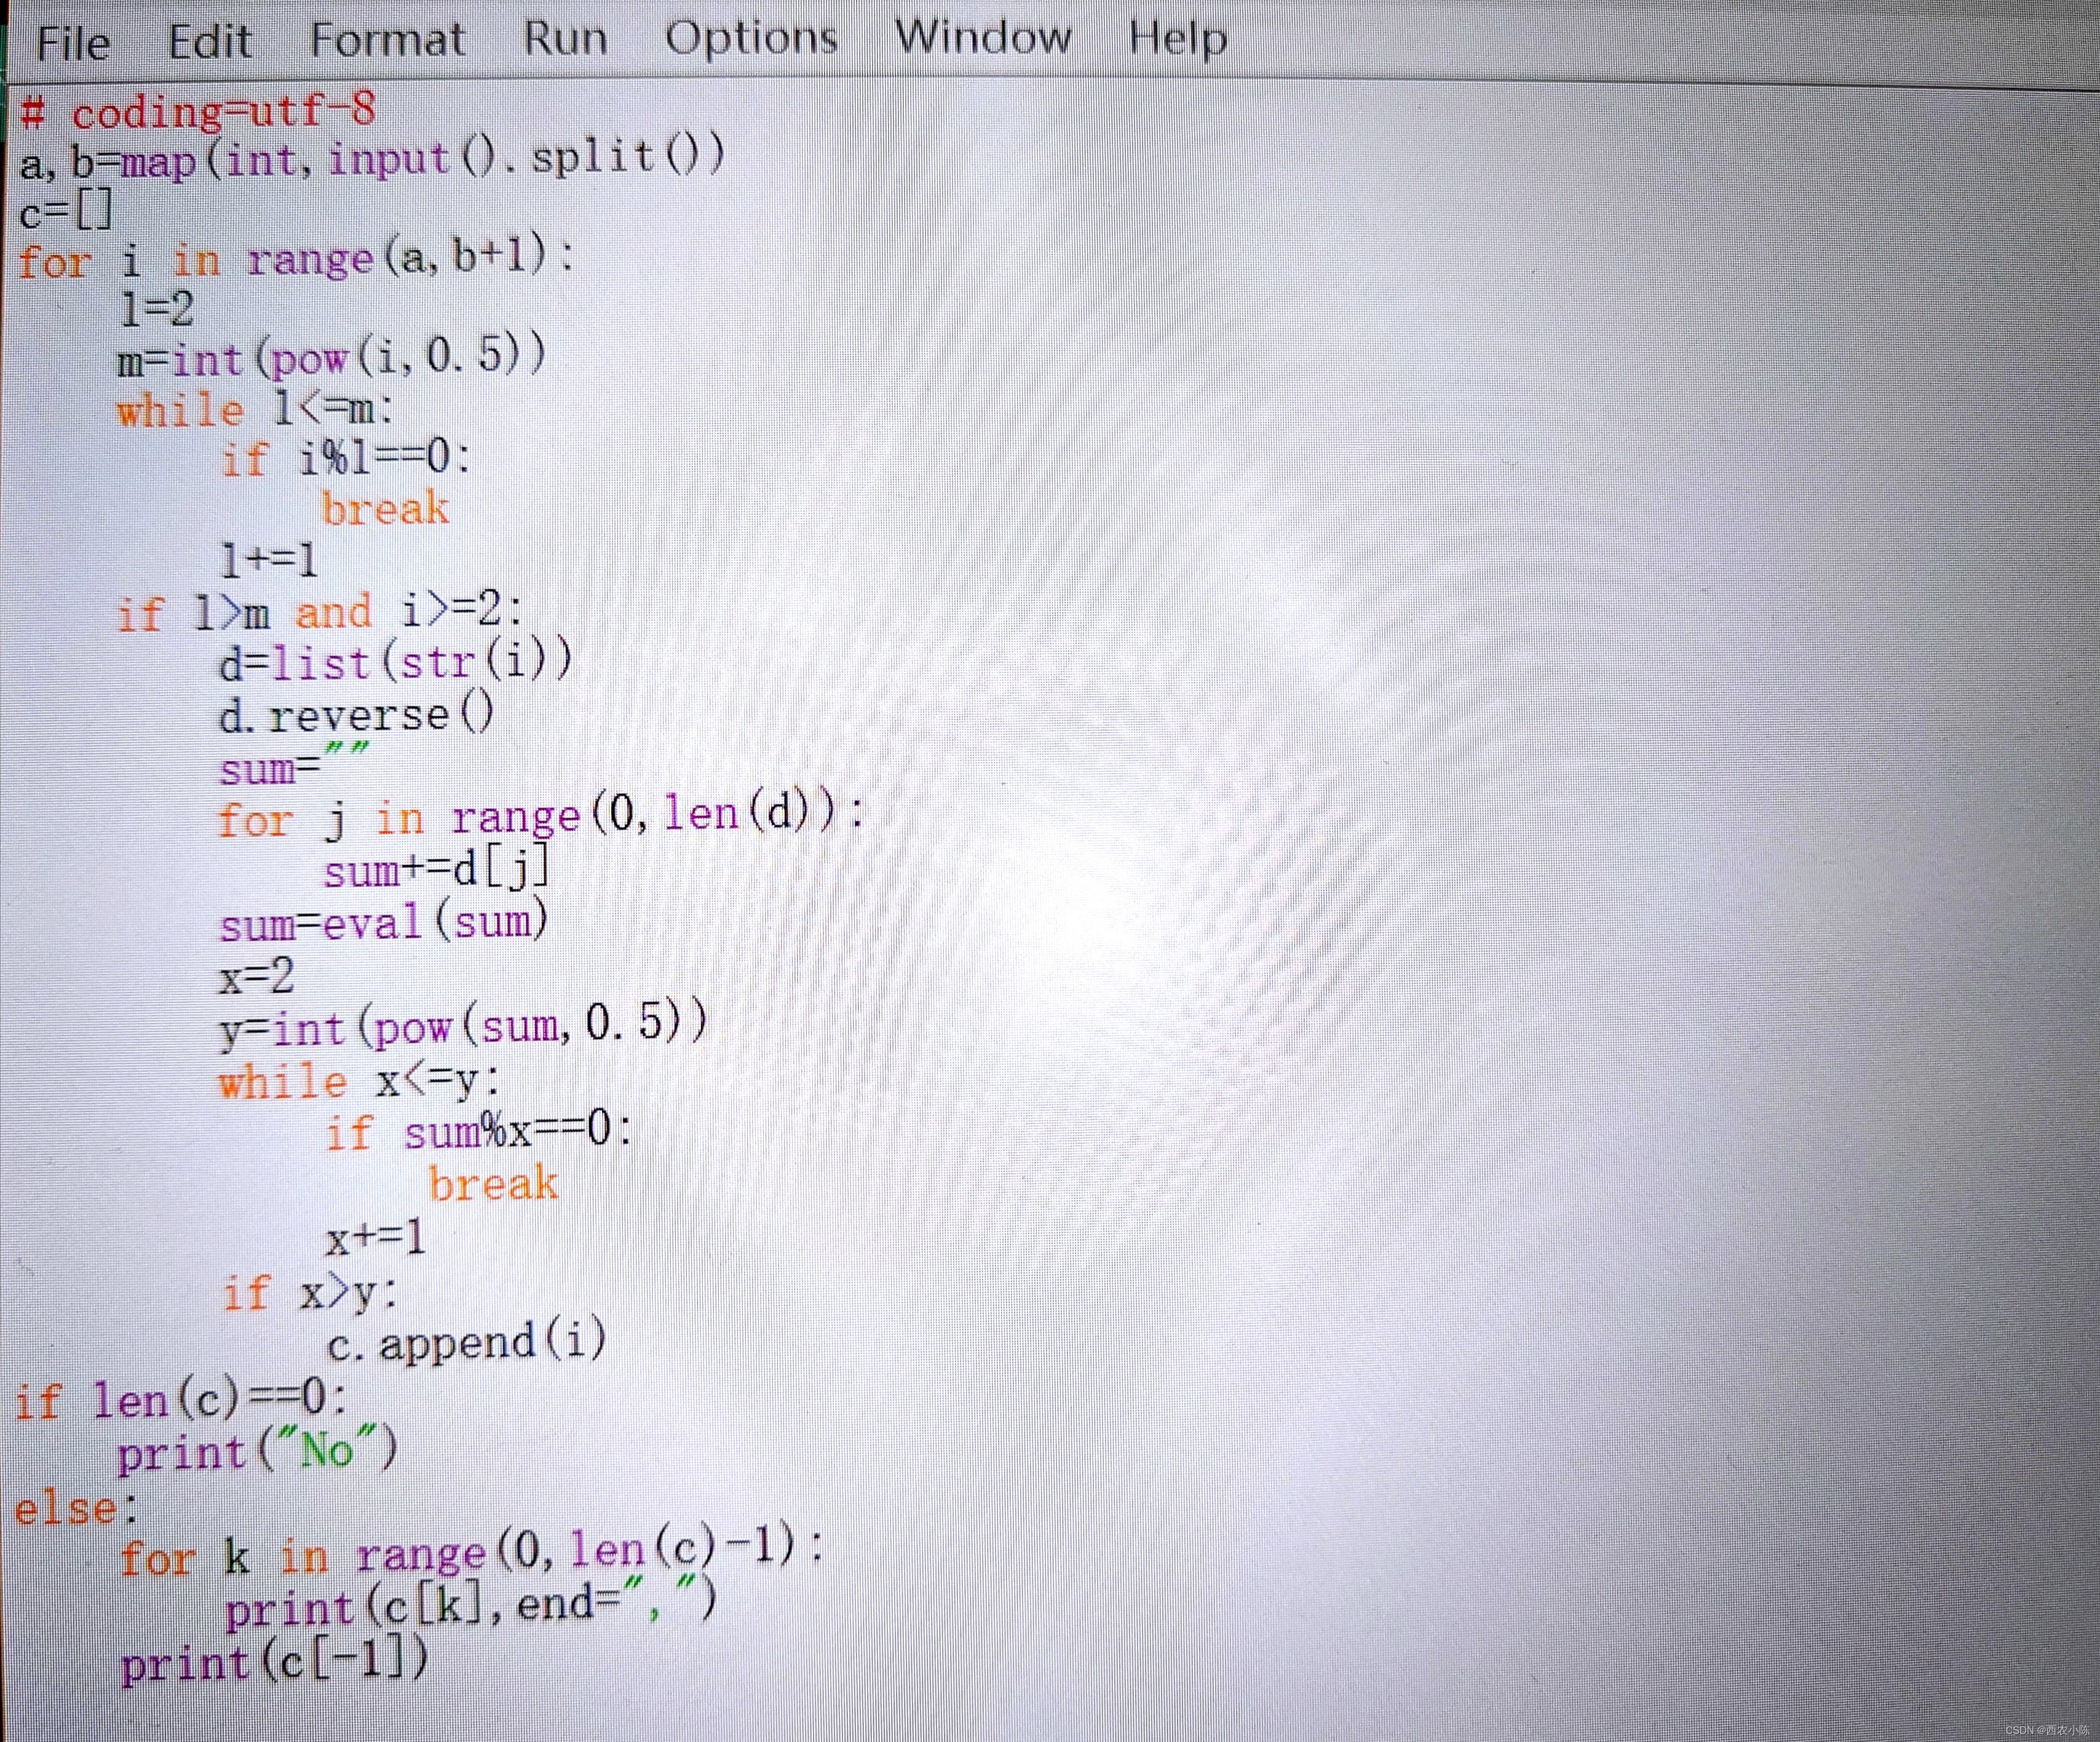Click the 'x=2' line
This screenshot has width=2100, height=1742.
[257, 975]
